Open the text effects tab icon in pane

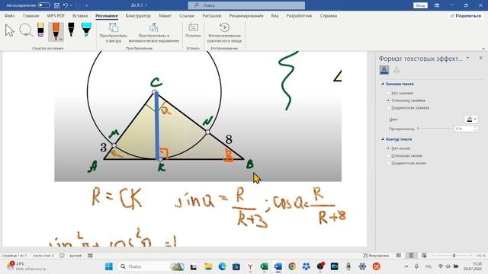(x=396, y=69)
